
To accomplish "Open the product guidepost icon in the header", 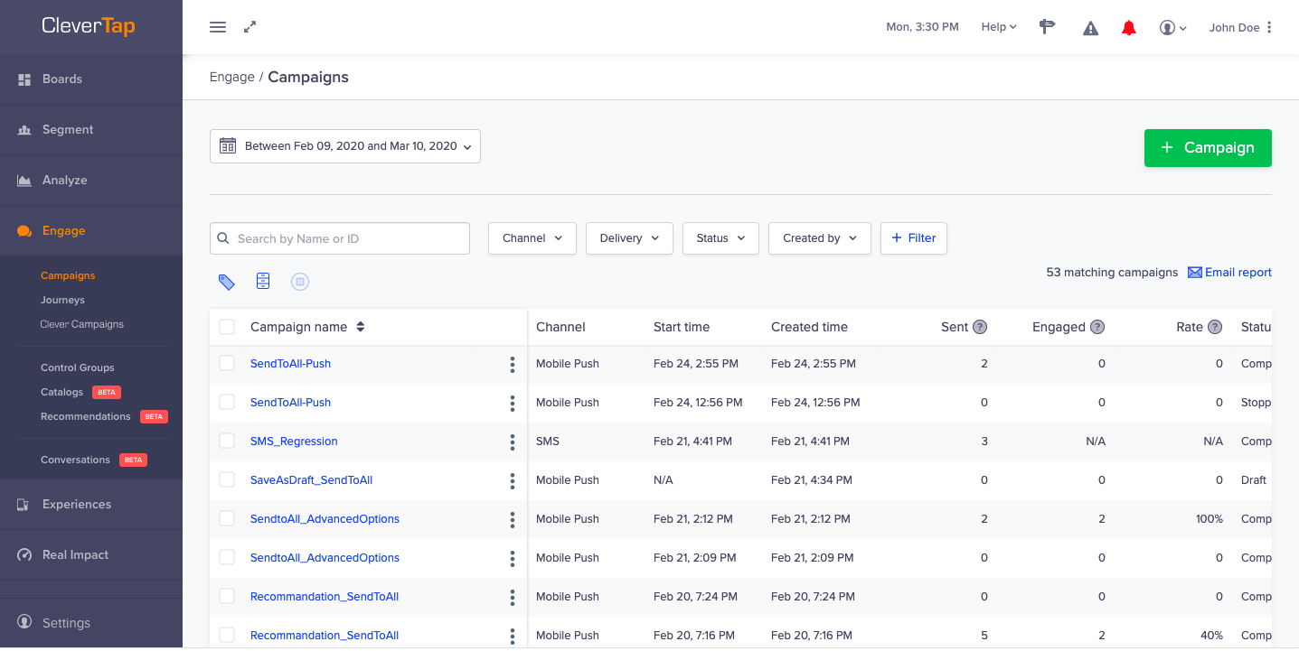I will click(x=1047, y=27).
